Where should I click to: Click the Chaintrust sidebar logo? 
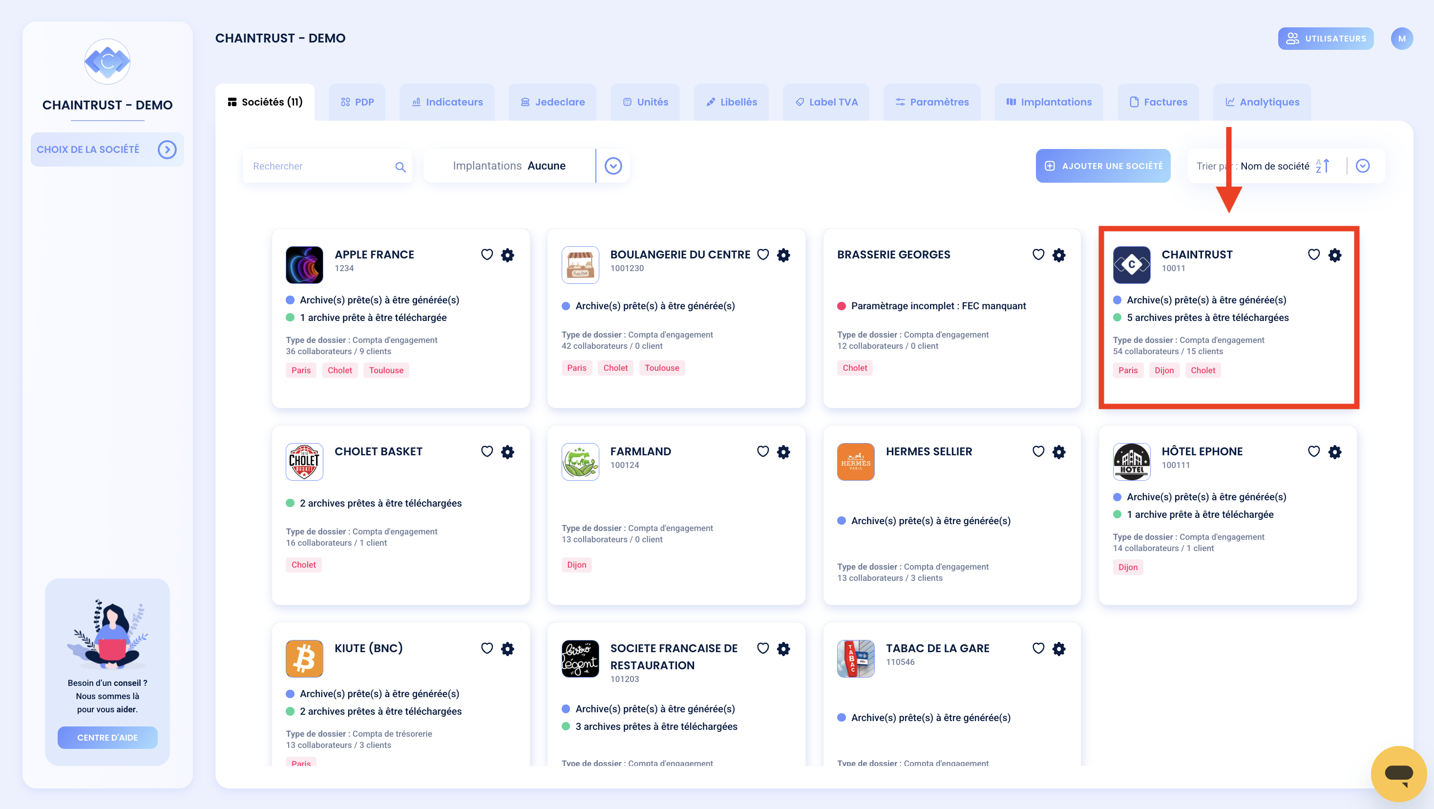(x=107, y=61)
